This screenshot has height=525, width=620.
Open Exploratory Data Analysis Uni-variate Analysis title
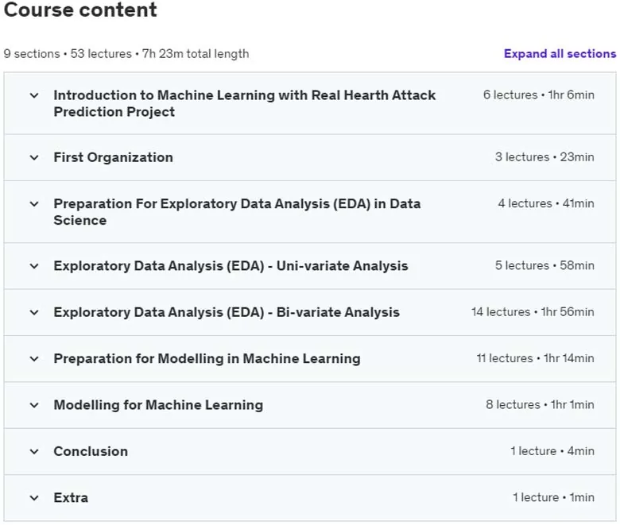[231, 266]
